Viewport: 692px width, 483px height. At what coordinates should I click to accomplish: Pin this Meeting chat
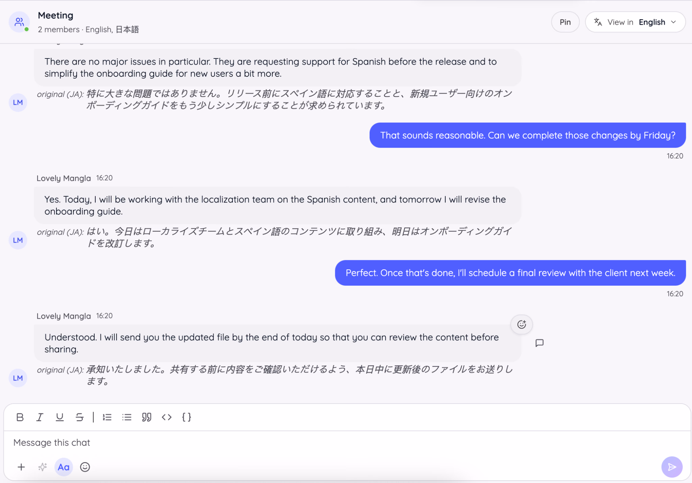coord(565,22)
